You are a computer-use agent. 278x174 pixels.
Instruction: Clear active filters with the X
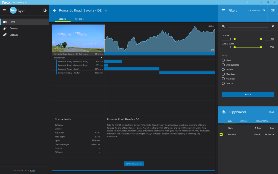click(264, 10)
